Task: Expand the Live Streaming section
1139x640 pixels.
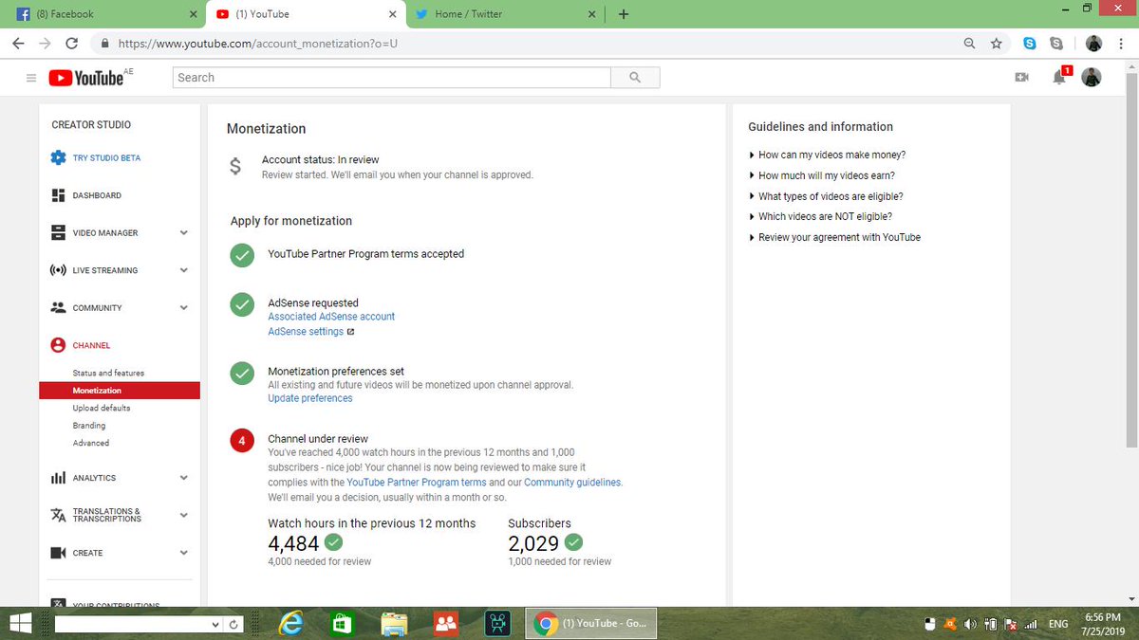Action: [x=184, y=270]
